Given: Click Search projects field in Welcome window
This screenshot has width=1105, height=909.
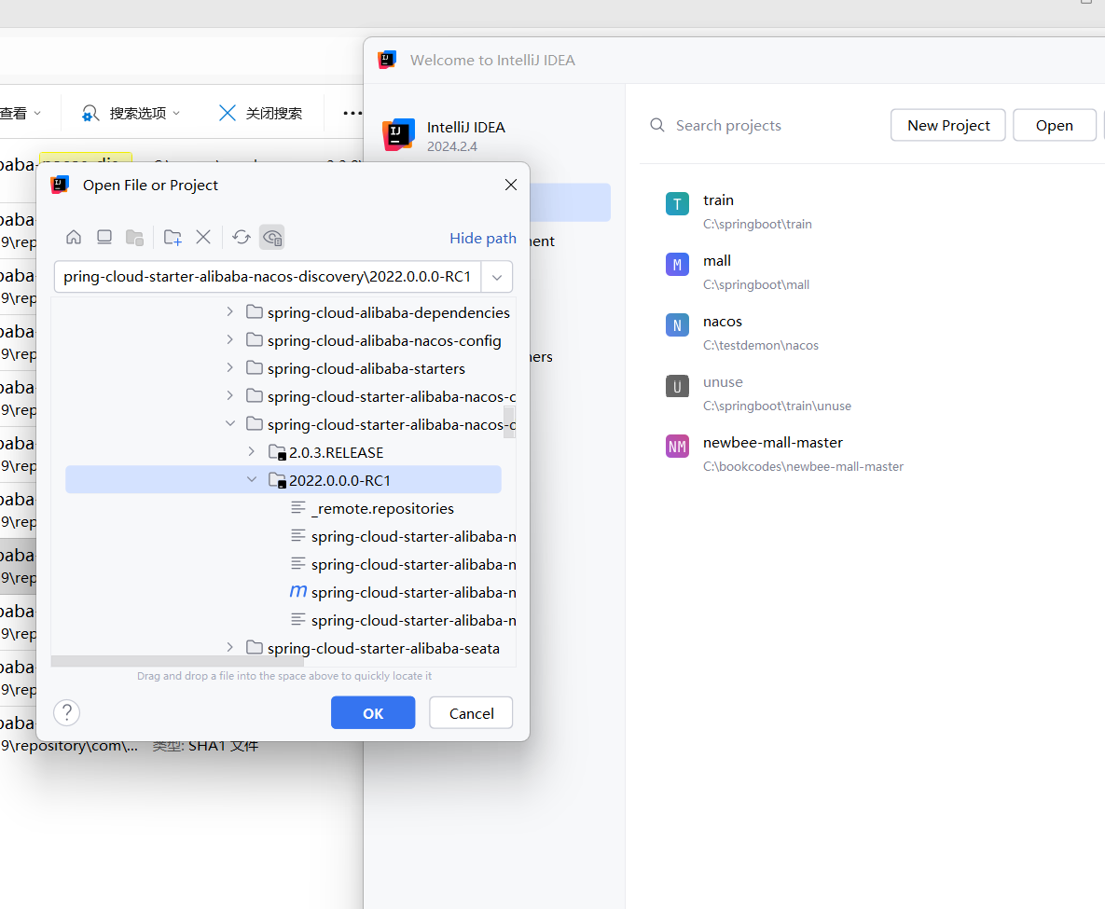Looking at the screenshot, I should (x=728, y=126).
